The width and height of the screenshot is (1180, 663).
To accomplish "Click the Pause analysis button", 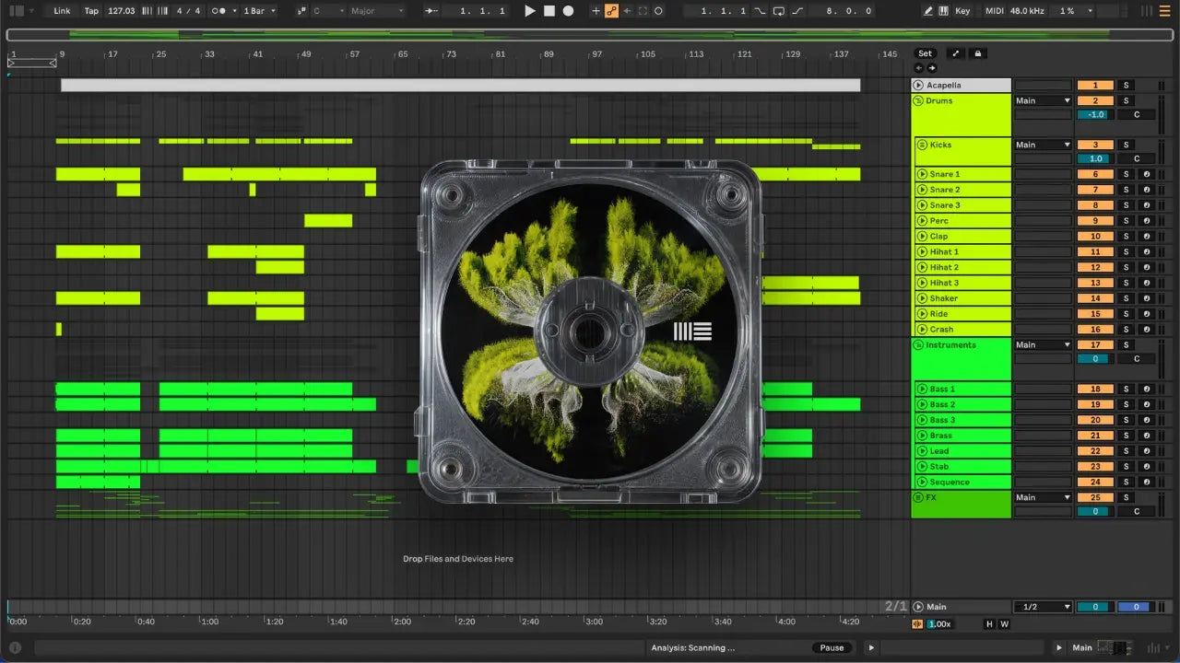I will [832, 647].
